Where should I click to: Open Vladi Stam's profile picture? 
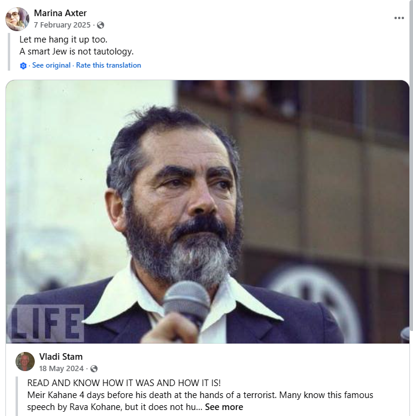(25, 362)
